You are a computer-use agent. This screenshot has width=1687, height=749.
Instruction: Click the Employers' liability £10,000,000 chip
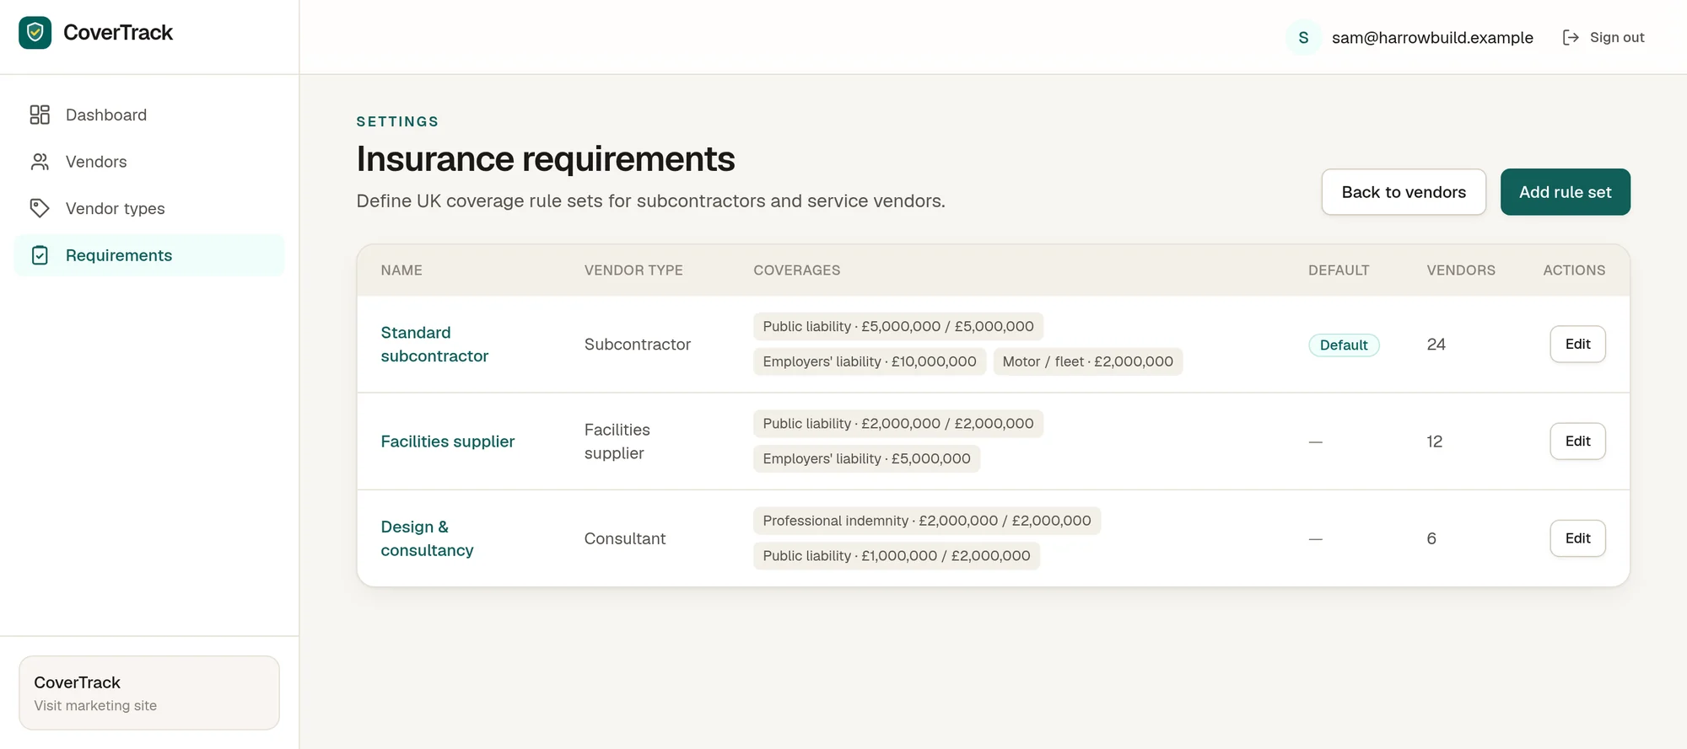point(870,361)
